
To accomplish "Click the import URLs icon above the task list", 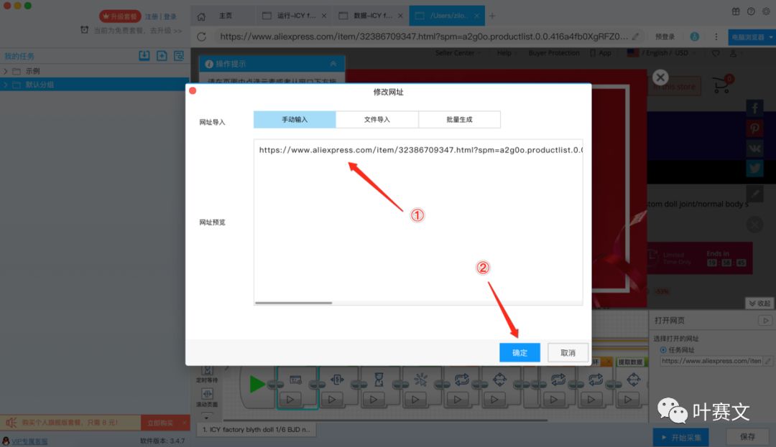I will [144, 55].
